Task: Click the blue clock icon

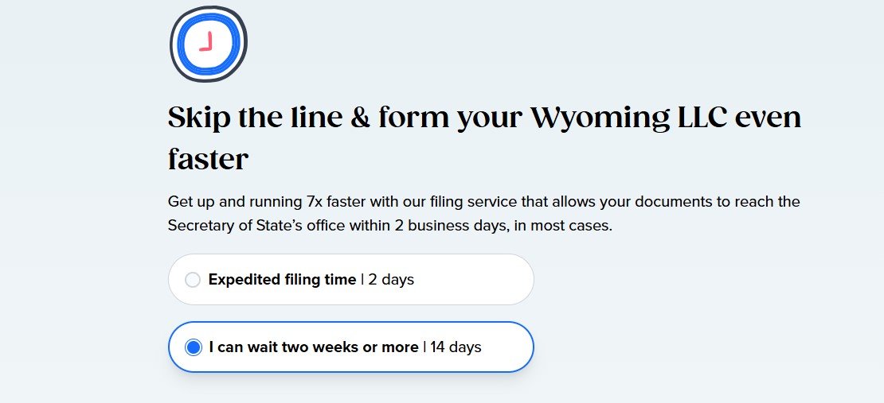Action: [208, 44]
